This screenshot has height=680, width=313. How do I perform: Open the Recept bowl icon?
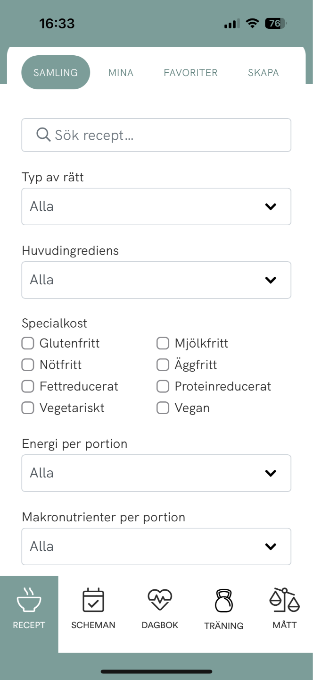(29, 601)
